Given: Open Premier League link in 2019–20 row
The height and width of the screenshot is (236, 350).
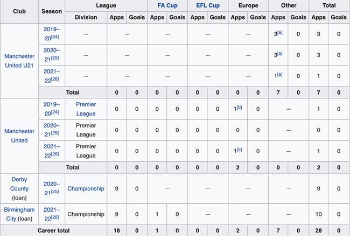Looking at the screenshot, I should pyautogui.click(x=86, y=109).
